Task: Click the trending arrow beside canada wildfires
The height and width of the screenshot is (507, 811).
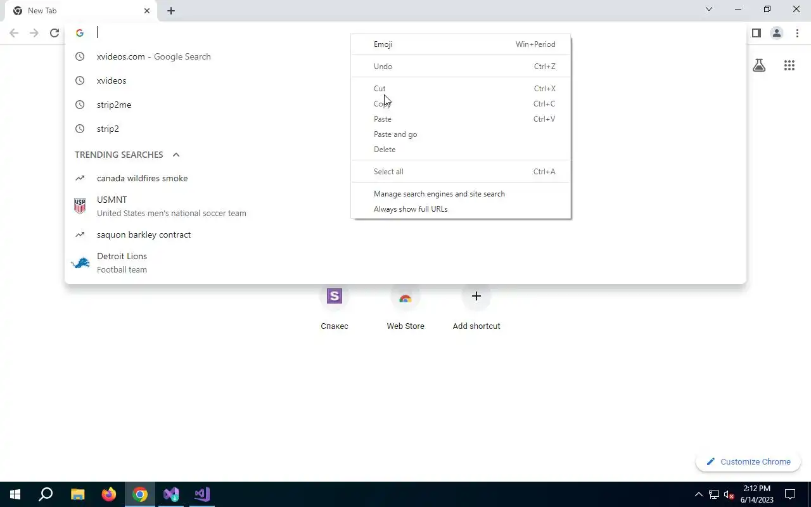Action: [80, 178]
